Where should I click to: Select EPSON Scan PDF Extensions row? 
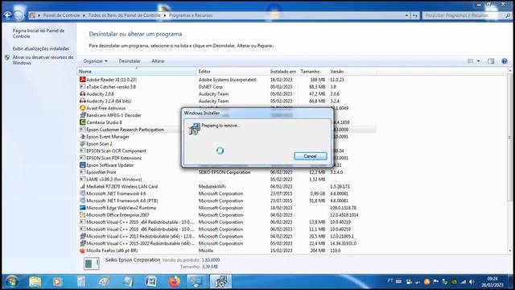227,158
